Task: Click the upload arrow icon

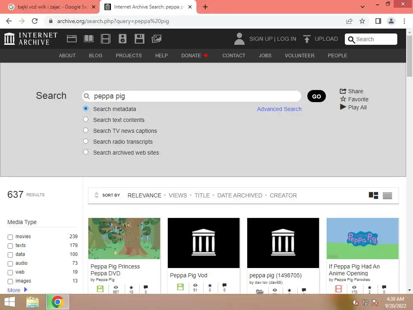Action: tap(307, 39)
